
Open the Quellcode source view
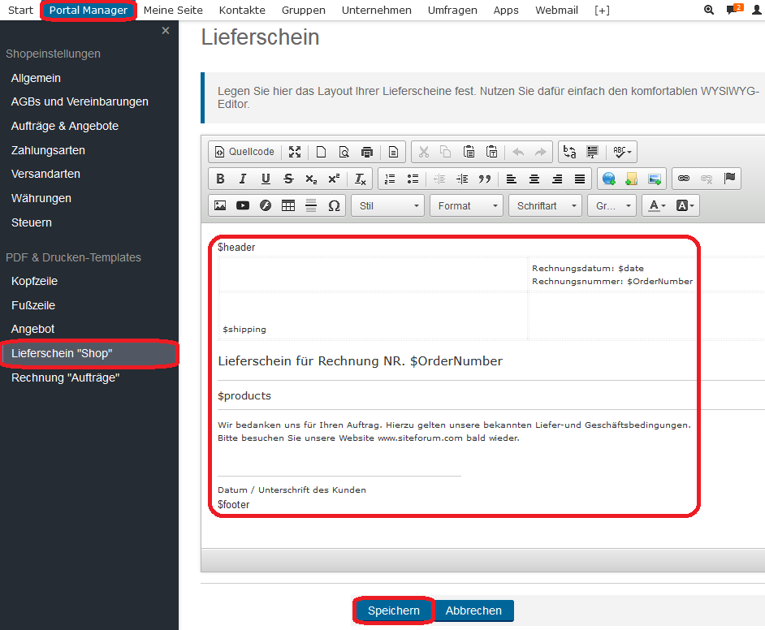click(x=244, y=152)
